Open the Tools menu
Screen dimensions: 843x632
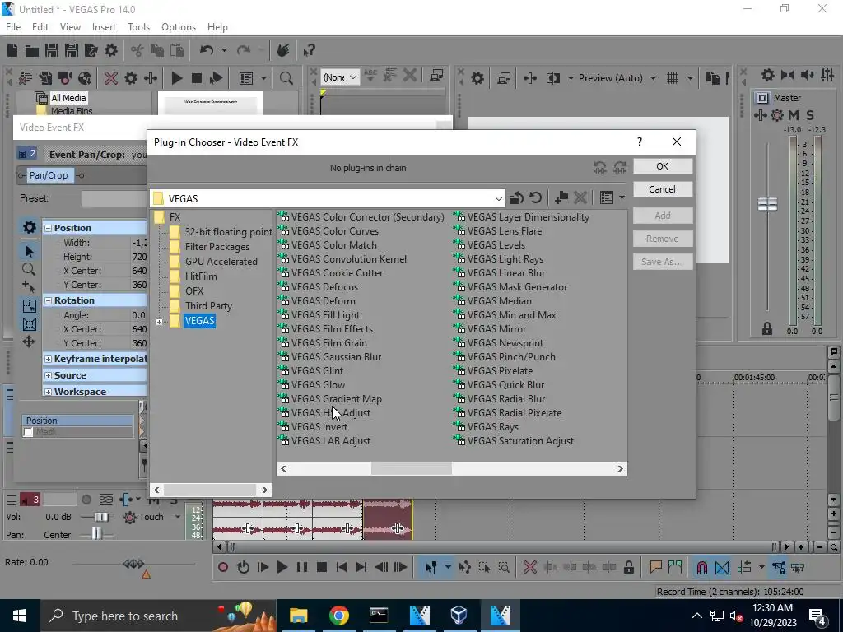tap(138, 27)
